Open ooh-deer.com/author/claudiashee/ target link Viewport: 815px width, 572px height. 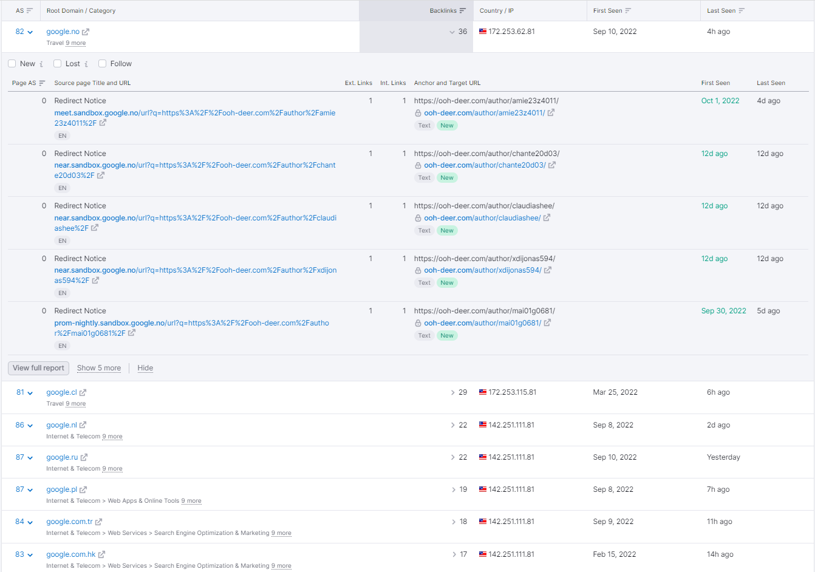482,218
